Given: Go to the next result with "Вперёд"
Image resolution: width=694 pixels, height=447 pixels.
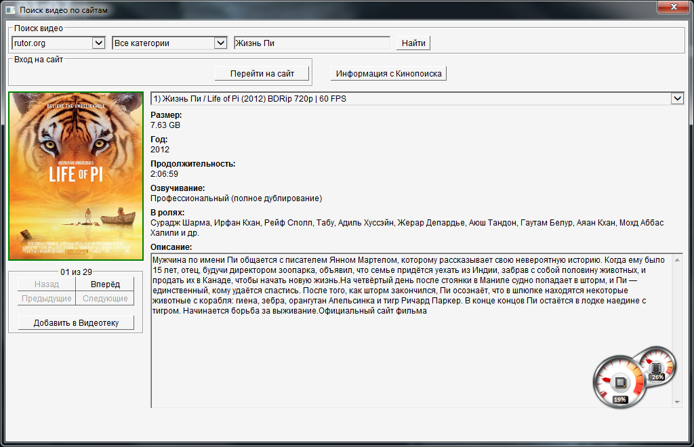Looking at the screenshot, I should click(x=105, y=285).
